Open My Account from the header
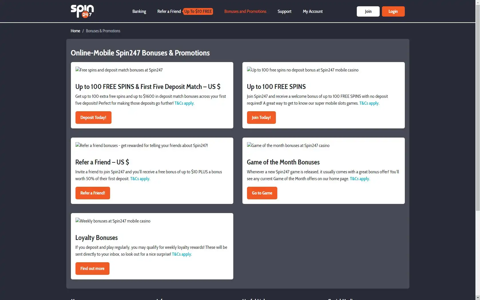 [x=312, y=11]
